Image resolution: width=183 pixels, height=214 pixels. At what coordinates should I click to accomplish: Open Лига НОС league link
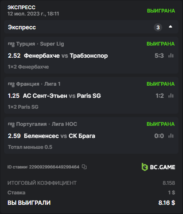click(x=64, y=124)
